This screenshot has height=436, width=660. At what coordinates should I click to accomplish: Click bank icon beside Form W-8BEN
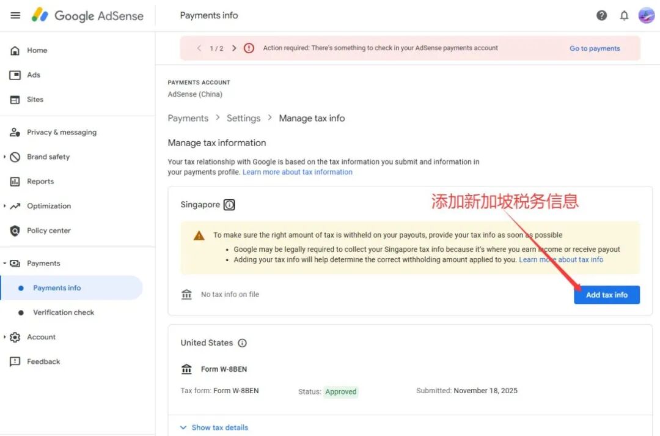point(186,369)
